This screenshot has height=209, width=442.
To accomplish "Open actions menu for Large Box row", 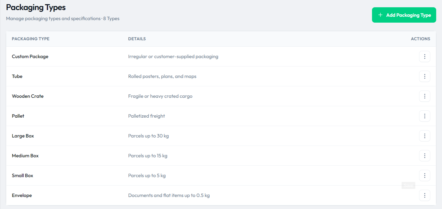I will coord(424,136).
